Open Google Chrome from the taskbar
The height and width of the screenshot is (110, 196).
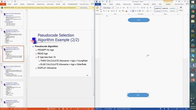(x=193, y=11)
